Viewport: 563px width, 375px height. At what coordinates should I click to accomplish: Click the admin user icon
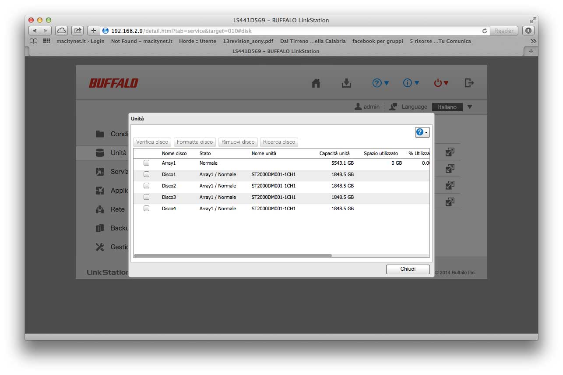(x=358, y=106)
